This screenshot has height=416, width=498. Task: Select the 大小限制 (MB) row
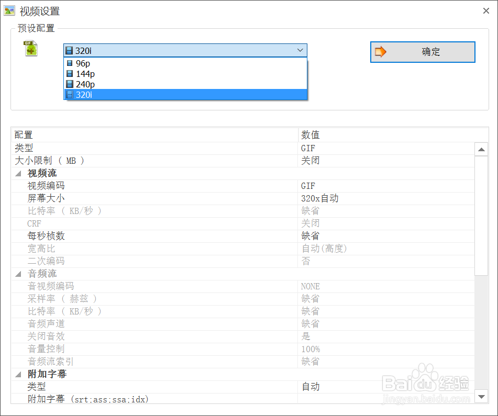[x=243, y=161]
